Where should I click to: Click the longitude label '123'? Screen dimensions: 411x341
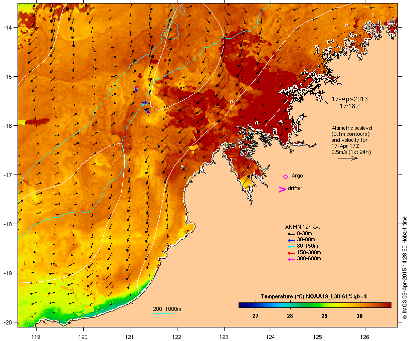[x=224, y=337]
